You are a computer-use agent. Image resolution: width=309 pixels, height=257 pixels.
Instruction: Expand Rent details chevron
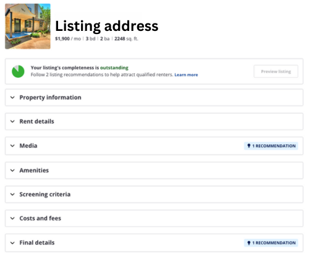coord(12,122)
